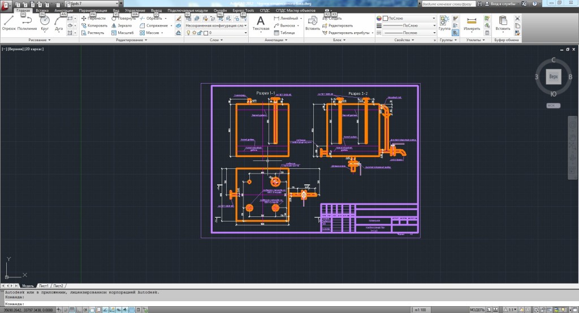Expand the Редактирование panel
This screenshot has width=579, height=313.
[131, 40]
